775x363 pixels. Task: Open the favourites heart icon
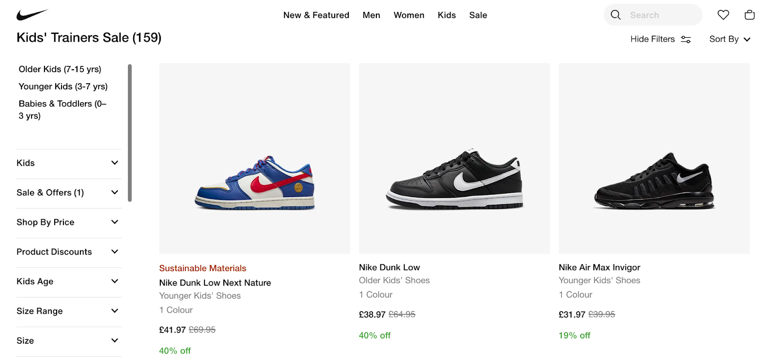point(723,15)
